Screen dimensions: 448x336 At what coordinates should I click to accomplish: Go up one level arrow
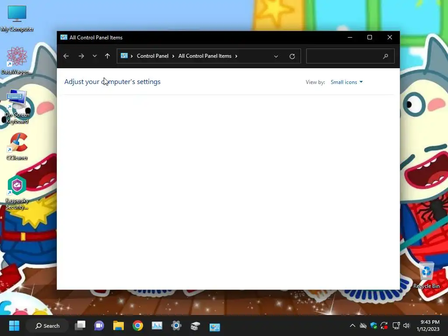(108, 56)
